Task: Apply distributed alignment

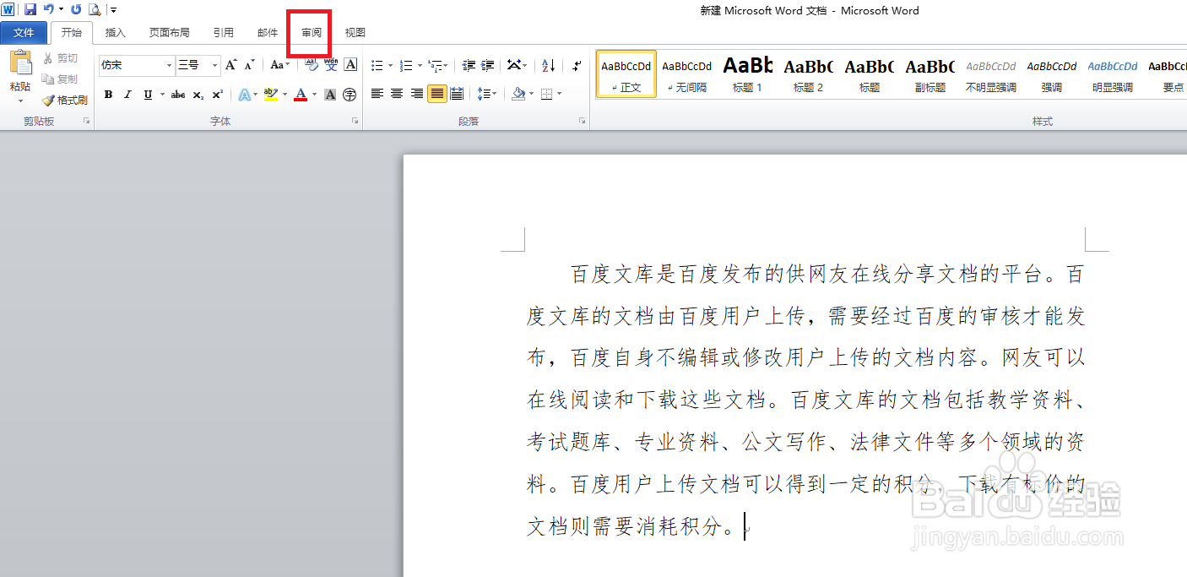Action: tap(457, 94)
